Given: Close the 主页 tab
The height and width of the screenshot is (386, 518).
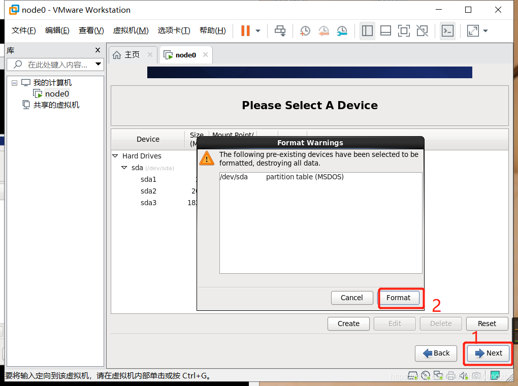Looking at the screenshot, I should 150,54.
